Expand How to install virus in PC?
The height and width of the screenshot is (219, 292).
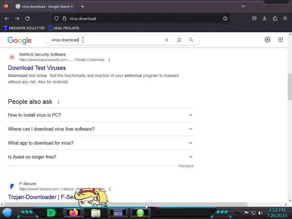coord(101,115)
